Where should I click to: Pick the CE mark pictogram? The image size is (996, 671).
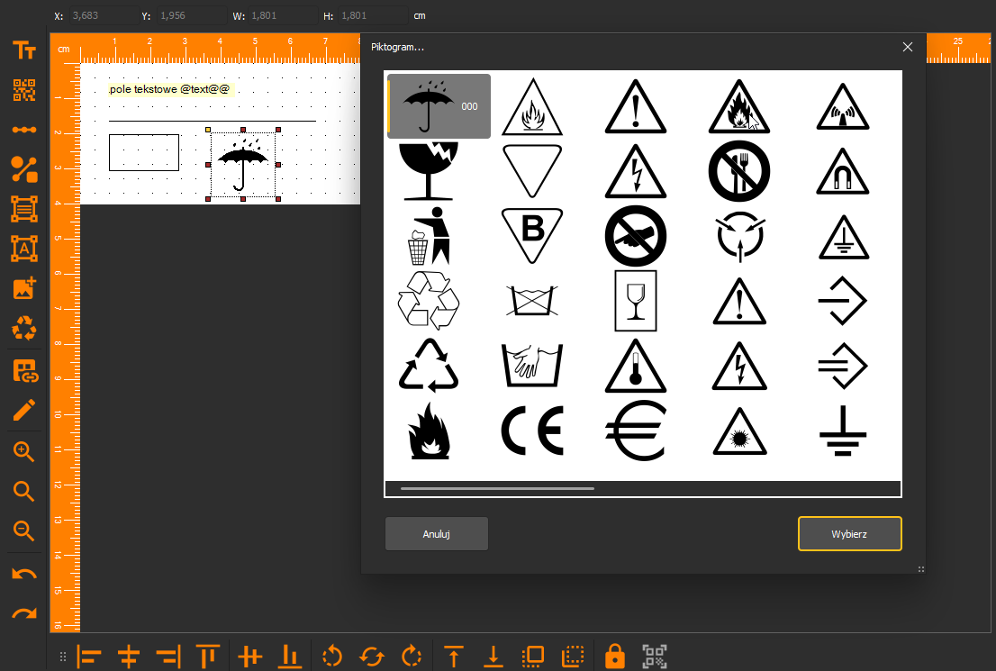point(532,431)
